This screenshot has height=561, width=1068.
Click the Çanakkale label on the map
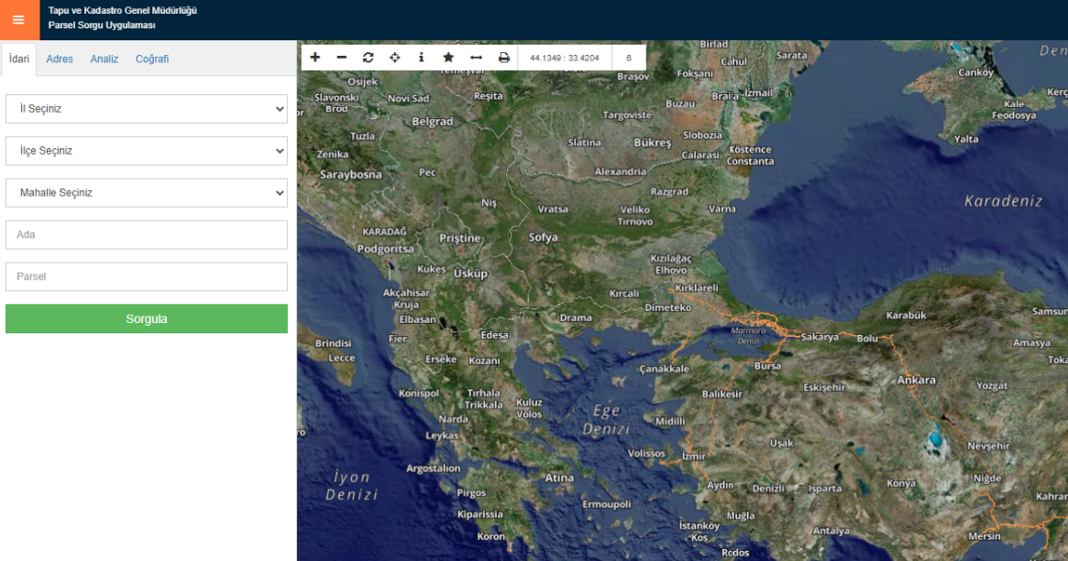point(664,369)
